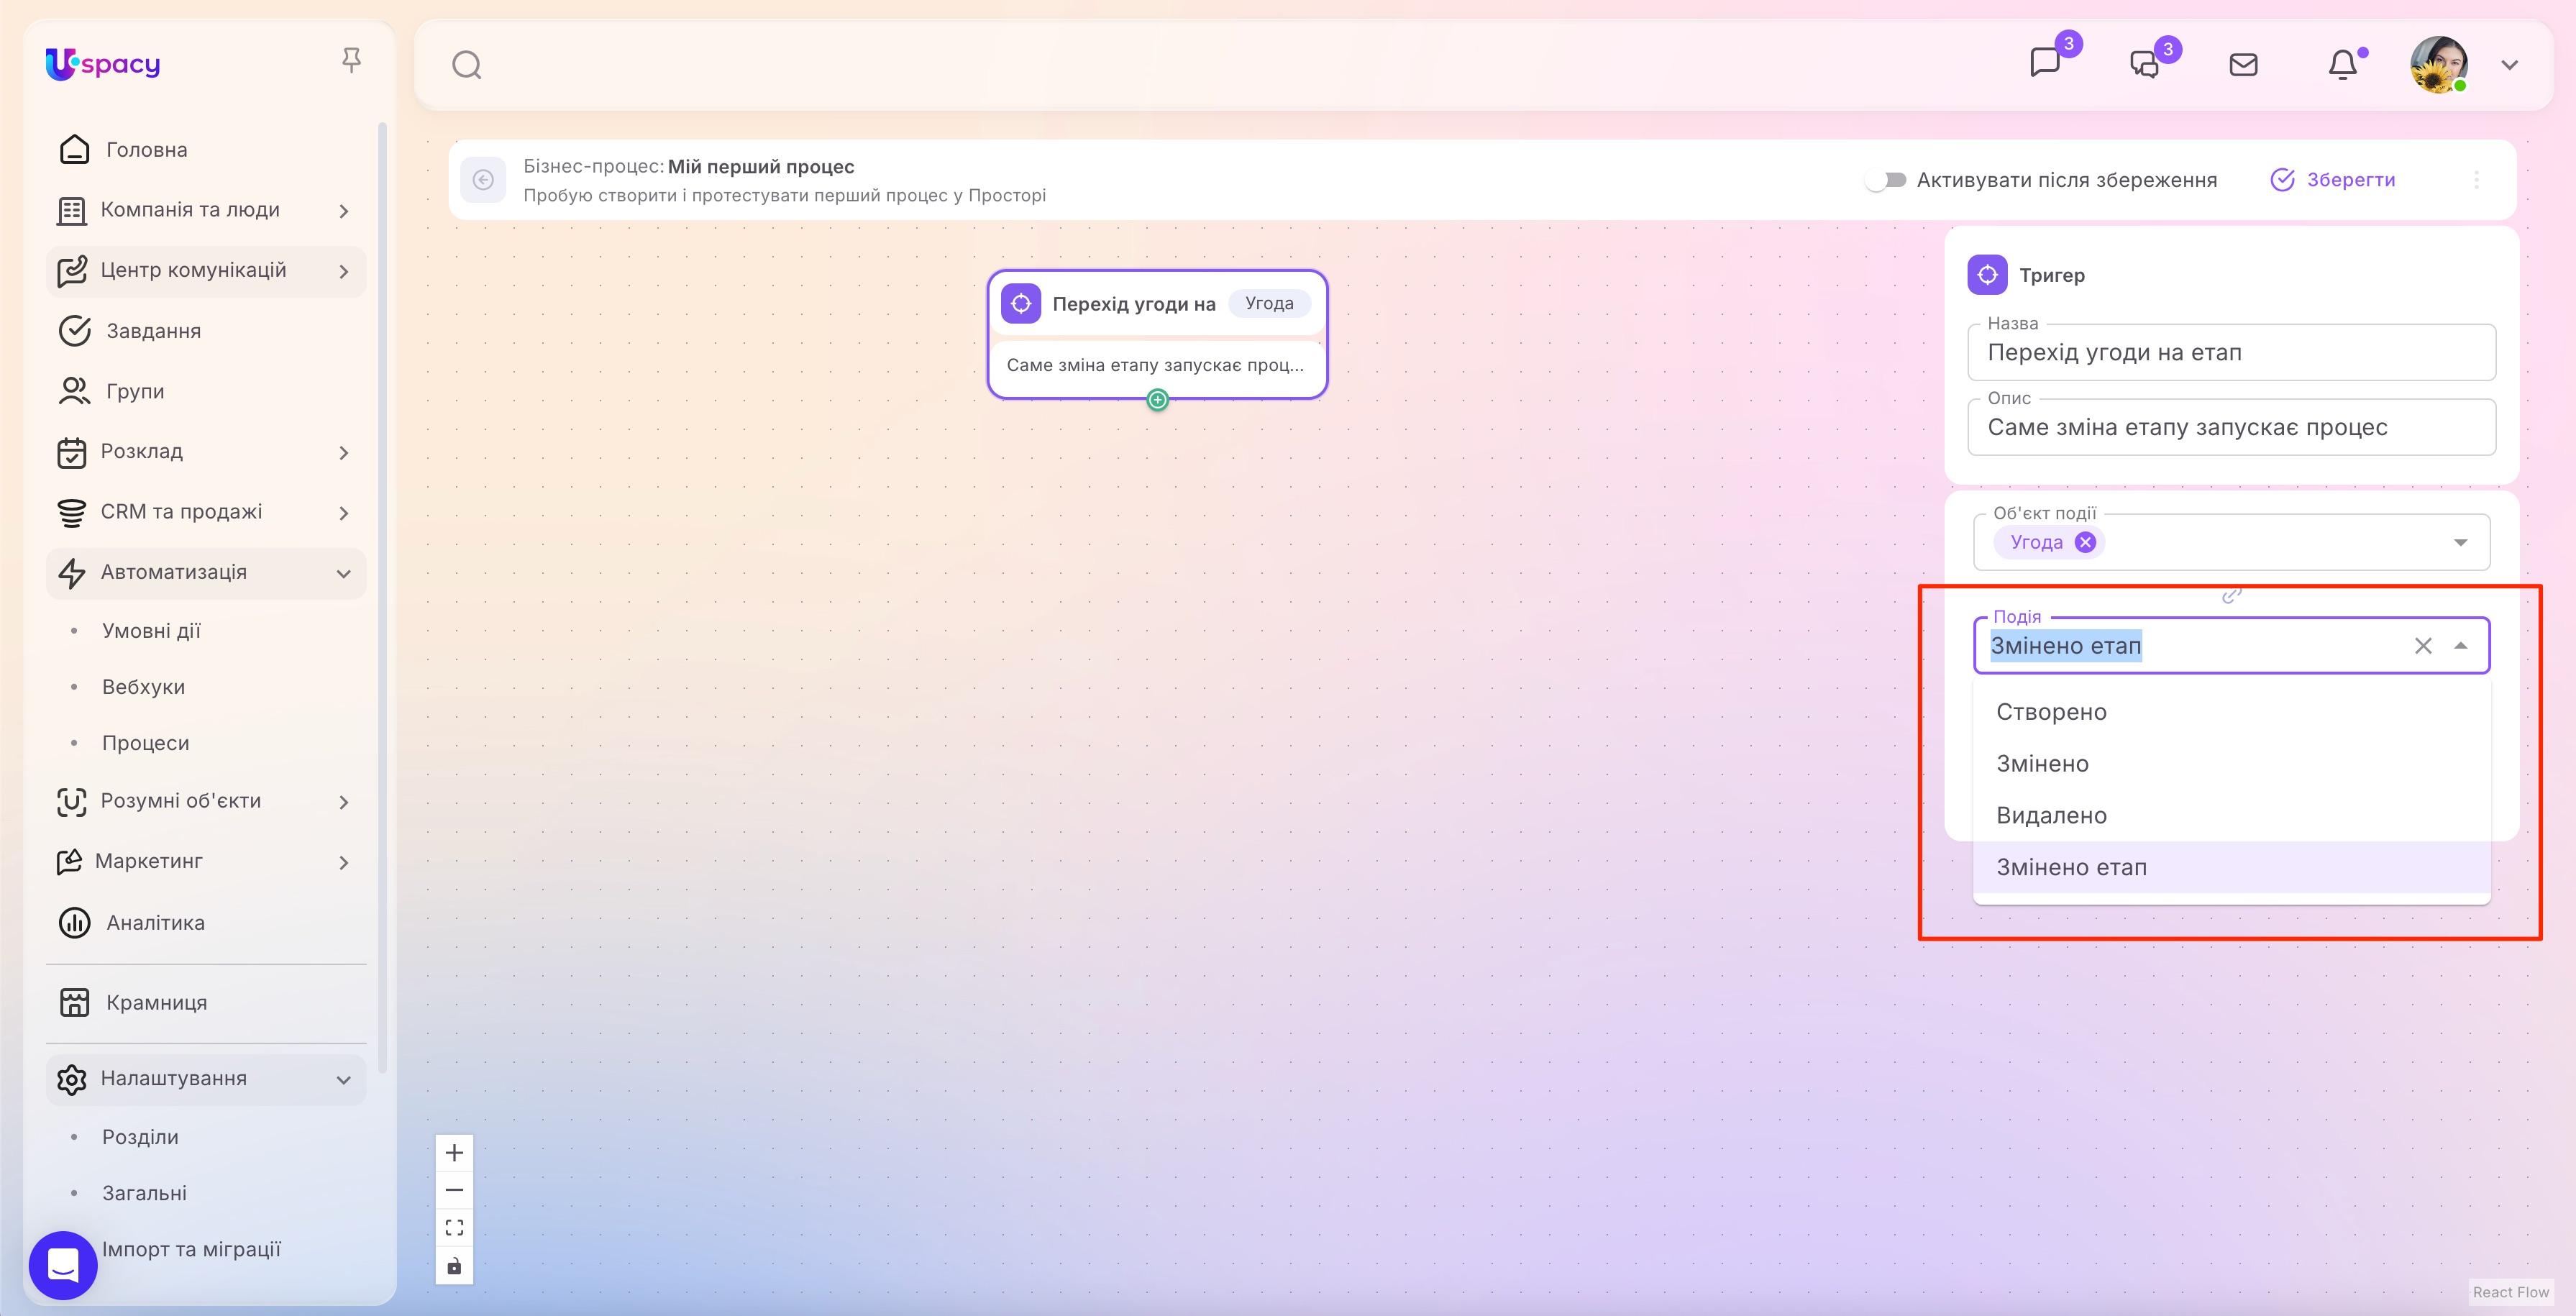Open Процеси in the sidebar
Screen dimensions: 2576x1316
pyautogui.click(x=146, y=742)
